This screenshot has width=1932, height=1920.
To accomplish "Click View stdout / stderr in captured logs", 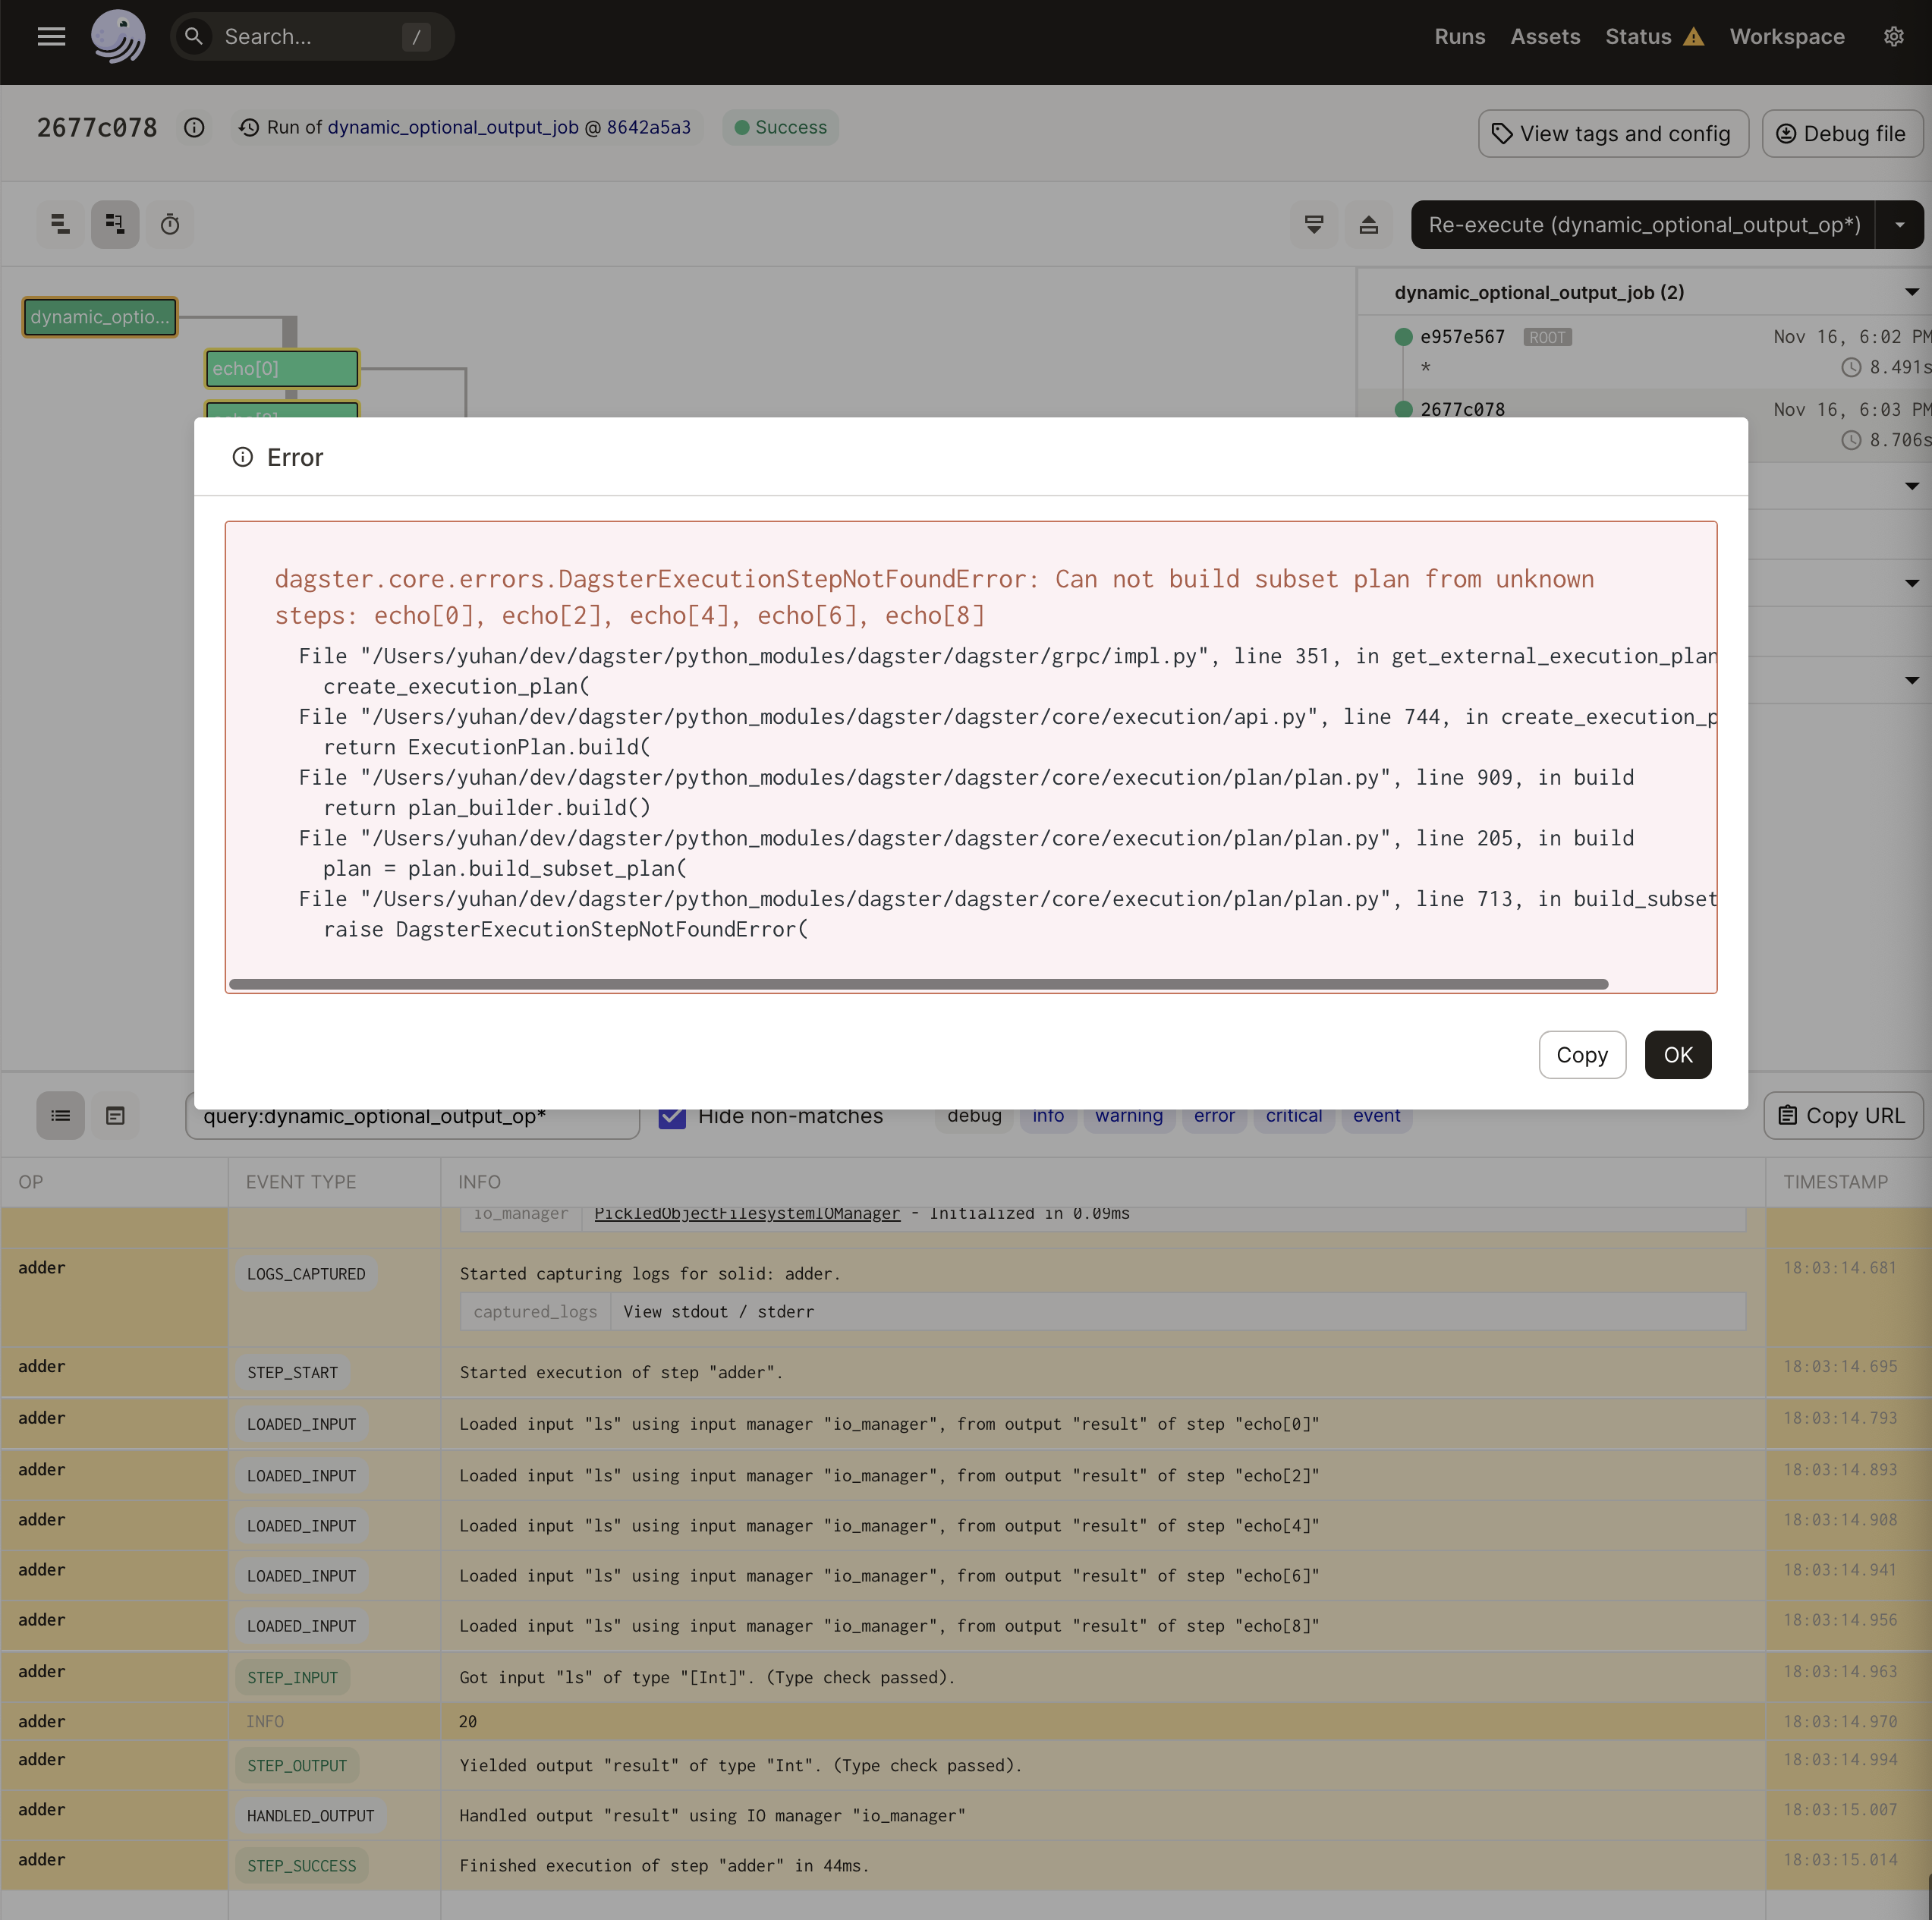I will [718, 1311].
